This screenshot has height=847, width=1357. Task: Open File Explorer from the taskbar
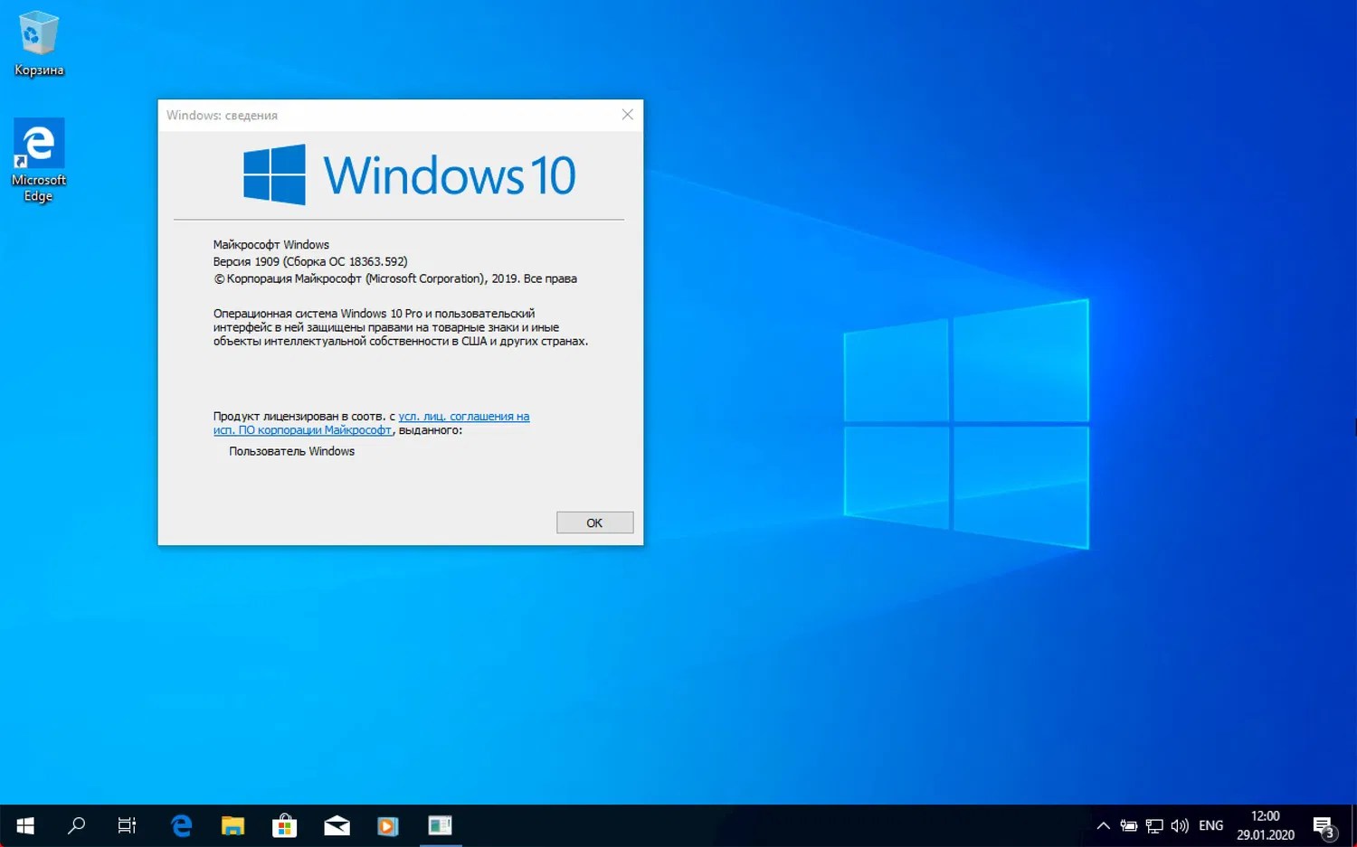[x=233, y=825]
